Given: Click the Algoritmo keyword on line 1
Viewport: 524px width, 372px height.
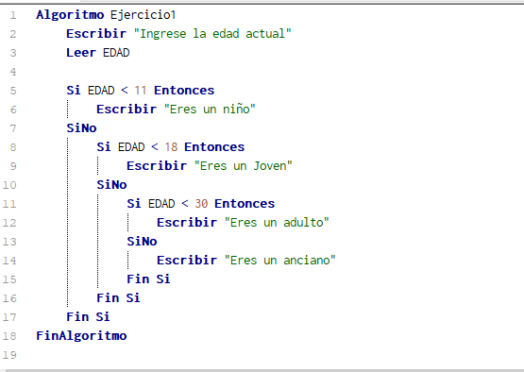Looking at the screenshot, I should pos(70,15).
